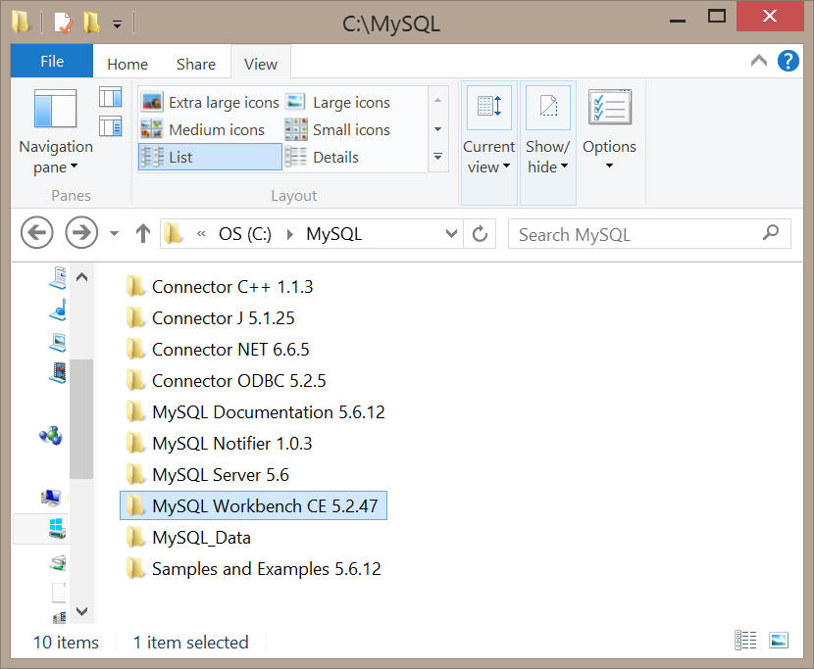Choose Large icons layout
The width and height of the screenshot is (814, 669).
click(338, 102)
